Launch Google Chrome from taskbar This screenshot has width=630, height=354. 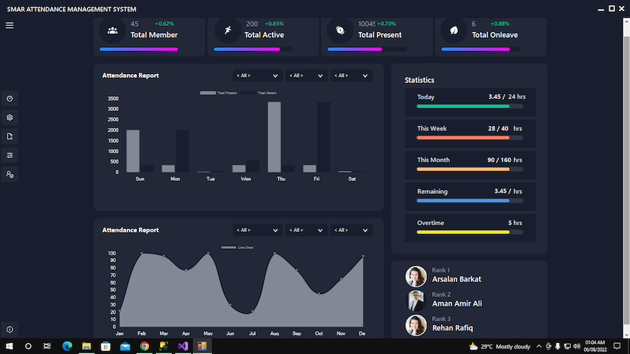tap(145, 346)
